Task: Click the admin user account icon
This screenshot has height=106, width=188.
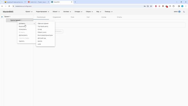Action: coord(179,12)
